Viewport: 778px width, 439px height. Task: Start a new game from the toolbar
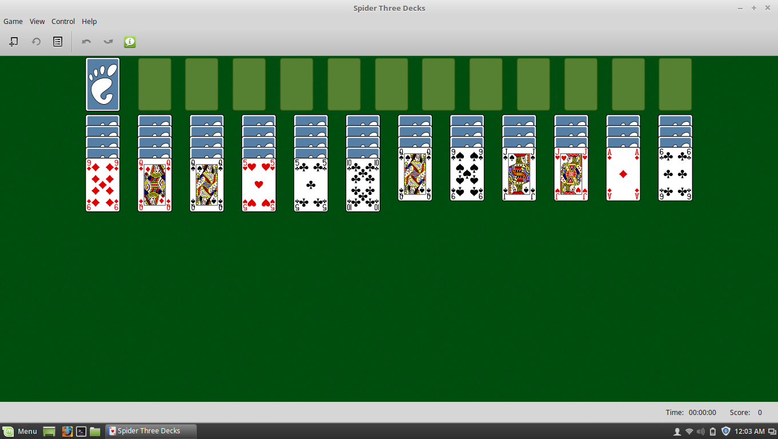pyautogui.click(x=13, y=41)
